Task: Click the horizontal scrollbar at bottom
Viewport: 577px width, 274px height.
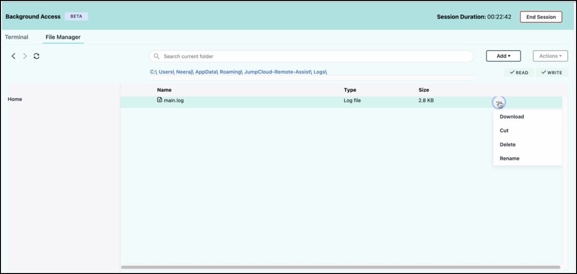Action: [340, 267]
